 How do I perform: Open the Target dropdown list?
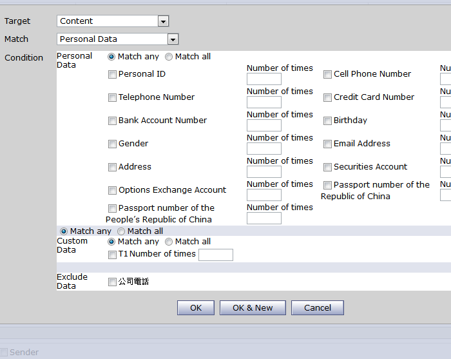(x=163, y=21)
